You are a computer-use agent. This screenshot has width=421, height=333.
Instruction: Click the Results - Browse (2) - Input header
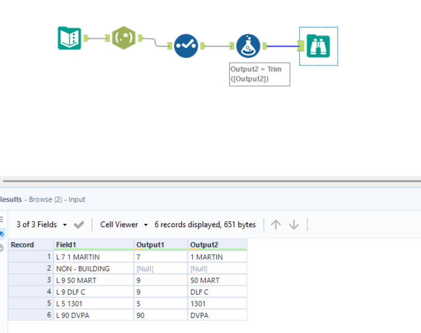[x=41, y=199]
